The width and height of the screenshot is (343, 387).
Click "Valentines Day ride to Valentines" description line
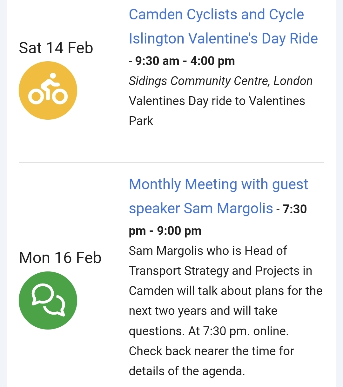click(217, 101)
